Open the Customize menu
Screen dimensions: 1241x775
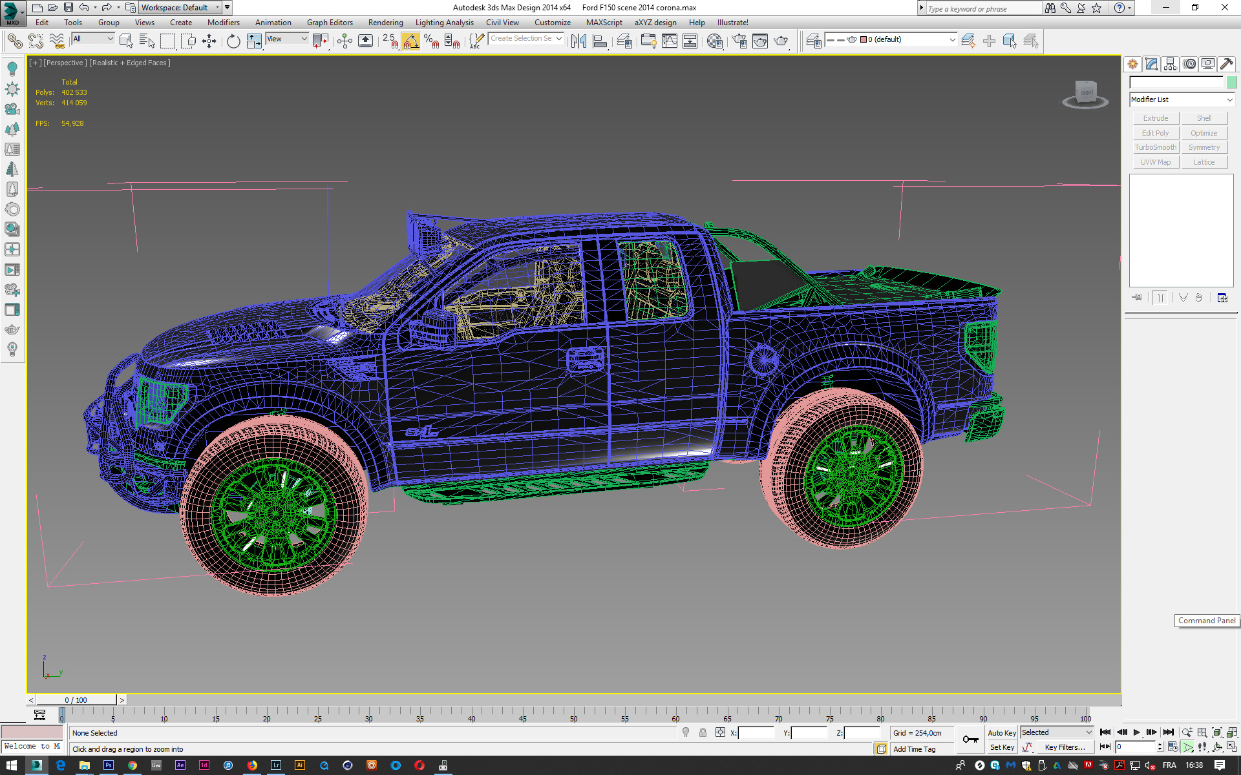tap(552, 23)
